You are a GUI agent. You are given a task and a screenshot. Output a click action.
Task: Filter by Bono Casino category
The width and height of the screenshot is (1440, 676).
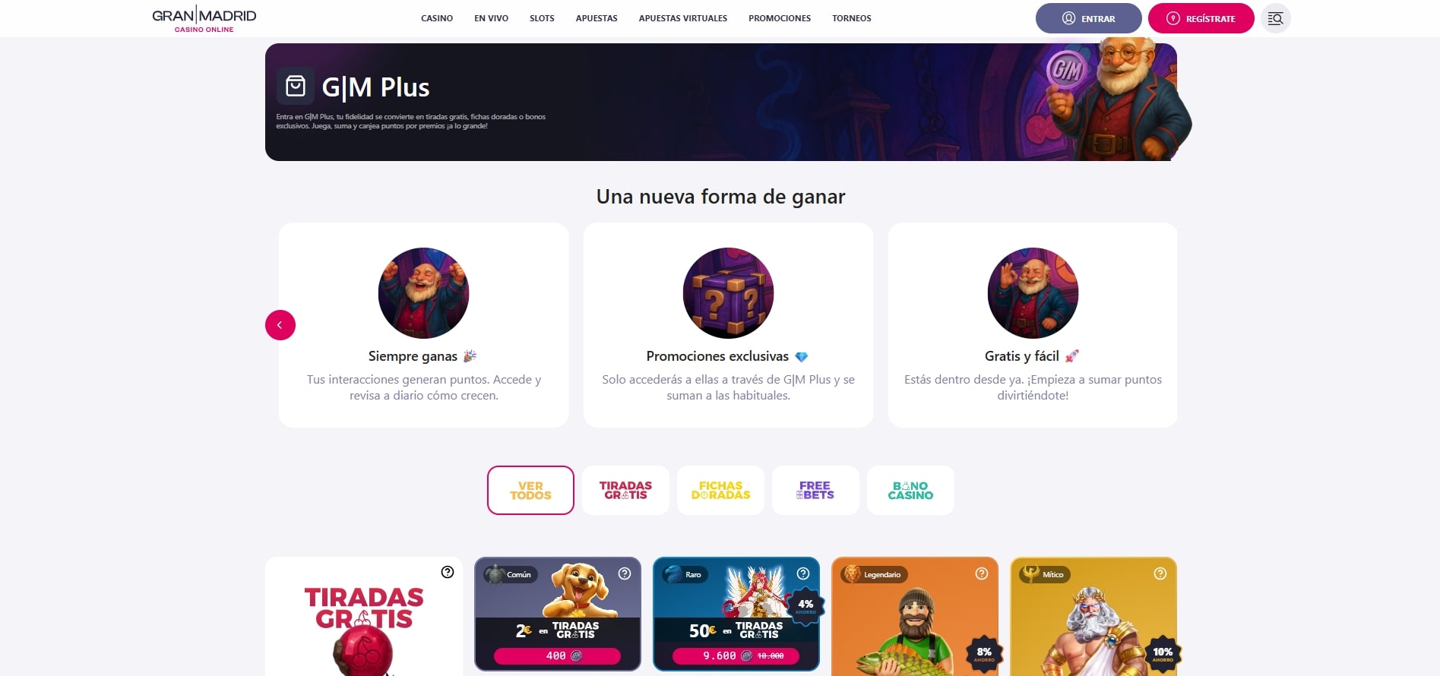(x=910, y=490)
